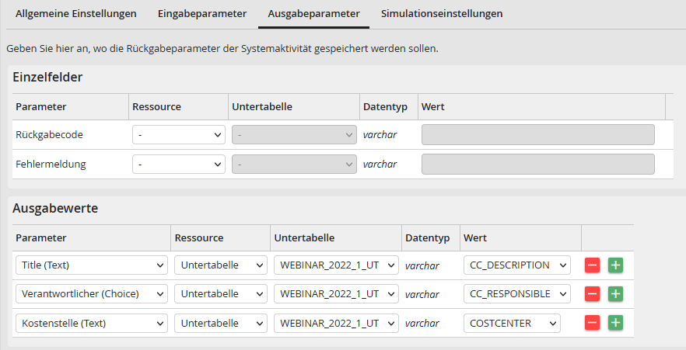The height and width of the screenshot is (350, 686).
Task: Change the CC_RESPONSIBLE Wert selection
Action: (516, 294)
